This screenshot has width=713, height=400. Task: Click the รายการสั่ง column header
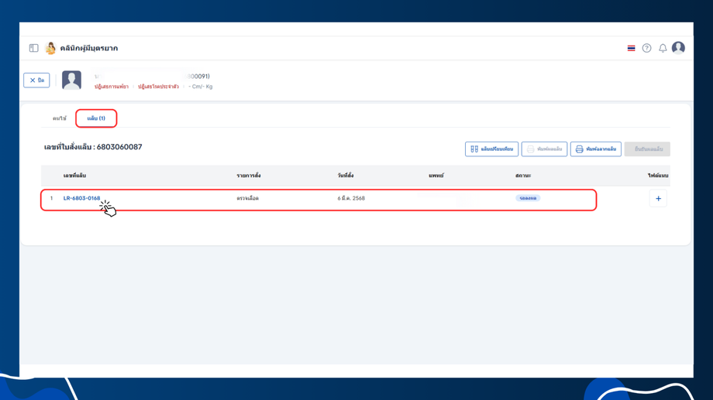pos(249,176)
